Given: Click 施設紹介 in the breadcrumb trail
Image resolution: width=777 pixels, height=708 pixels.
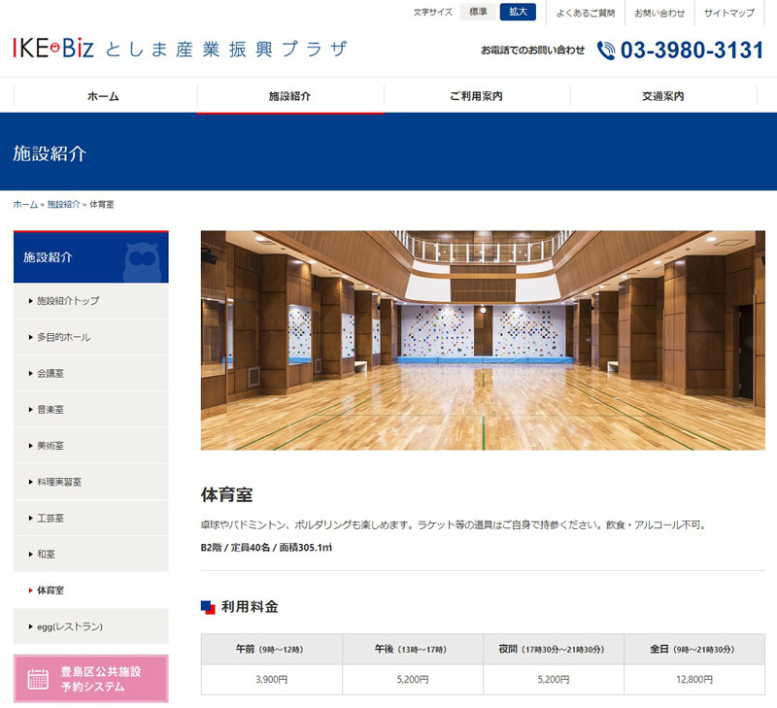Looking at the screenshot, I should point(63,205).
